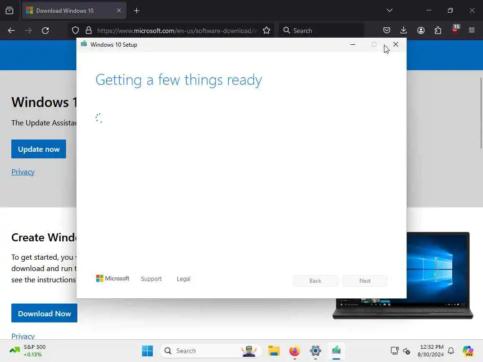Click the 'Getting a few things ready' heading
The width and height of the screenshot is (483, 362).
click(x=179, y=80)
